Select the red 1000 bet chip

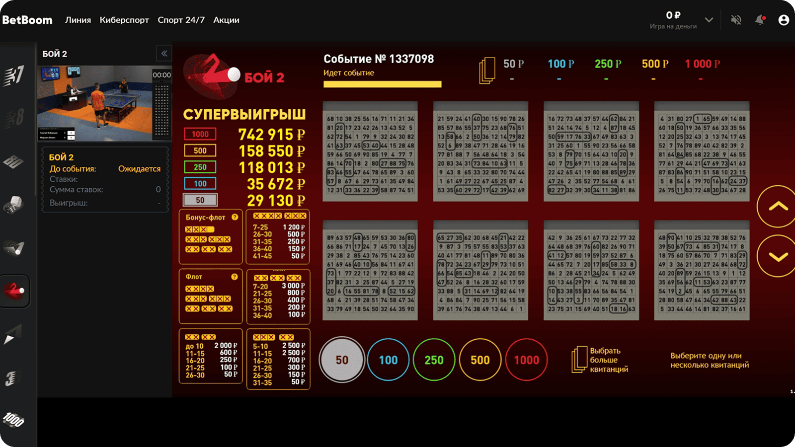coord(526,360)
